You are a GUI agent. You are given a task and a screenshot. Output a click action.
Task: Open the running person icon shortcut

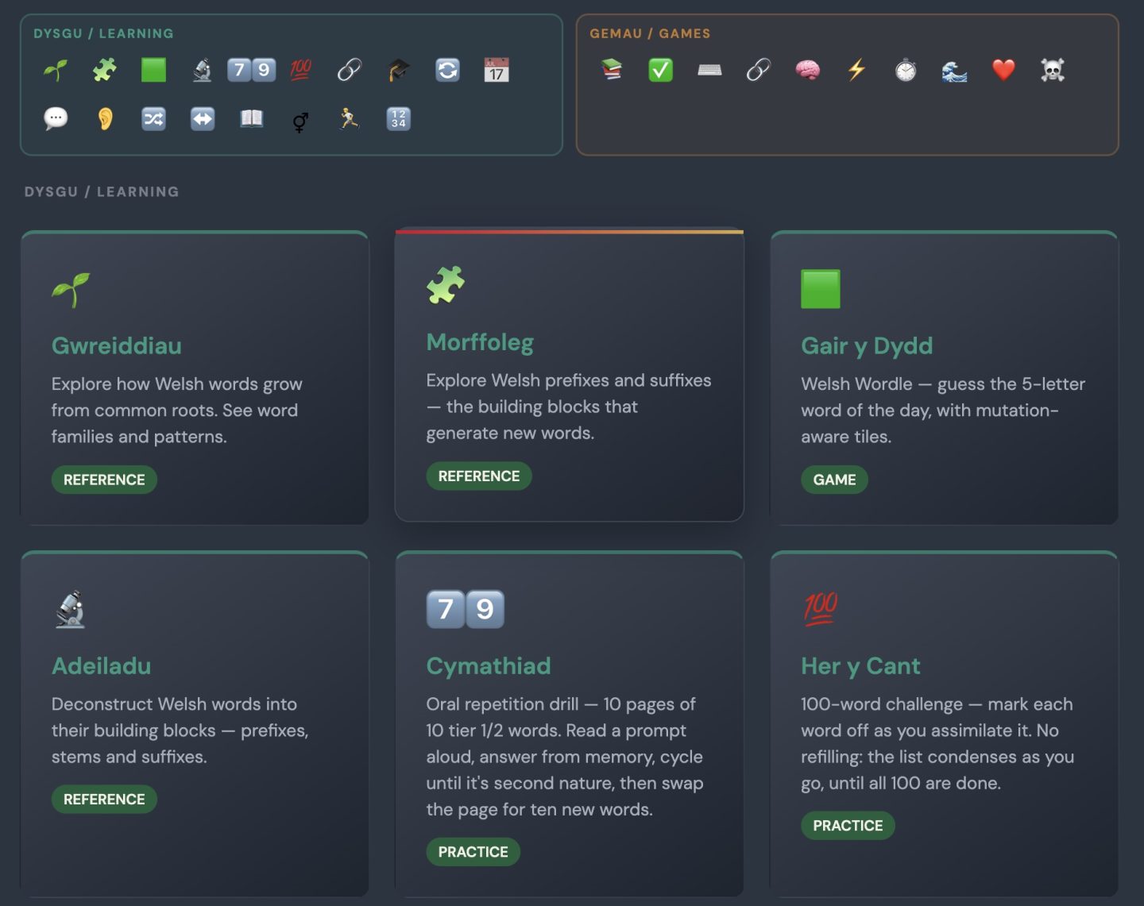click(350, 119)
